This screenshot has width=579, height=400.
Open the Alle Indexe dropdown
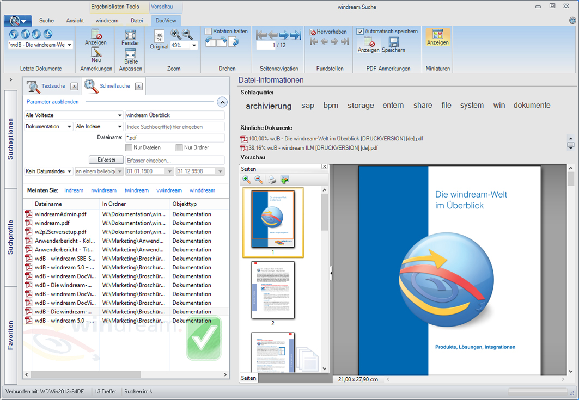coord(120,127)
